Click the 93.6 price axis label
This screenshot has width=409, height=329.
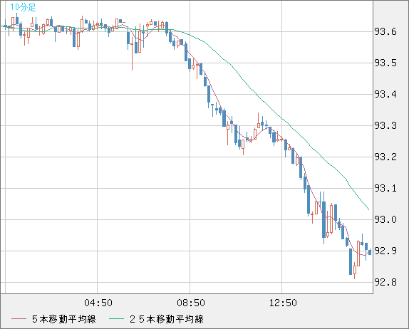pyautogui.click(x=385, y=32)
